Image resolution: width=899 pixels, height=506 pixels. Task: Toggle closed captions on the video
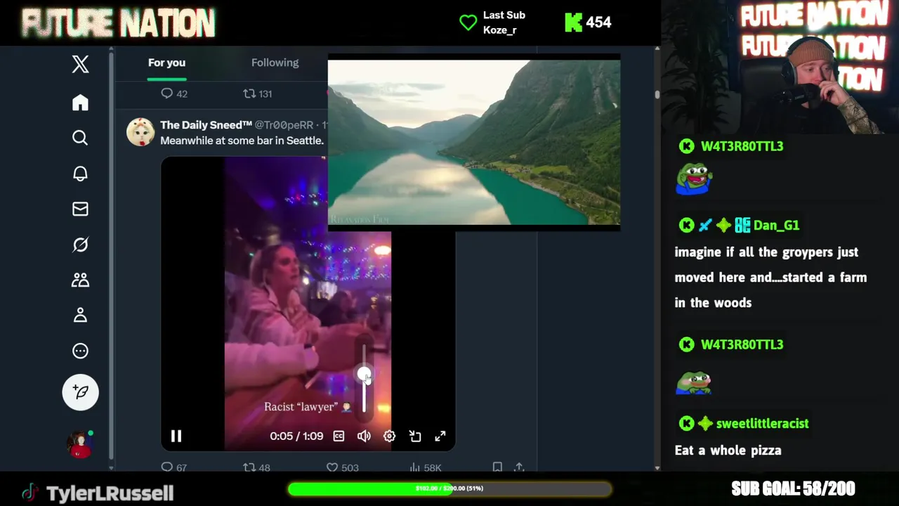pyautogui.click(x=339, y=436)
